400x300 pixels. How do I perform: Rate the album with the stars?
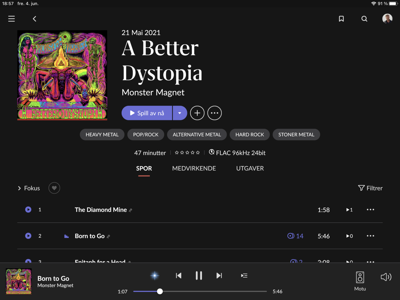187,152
